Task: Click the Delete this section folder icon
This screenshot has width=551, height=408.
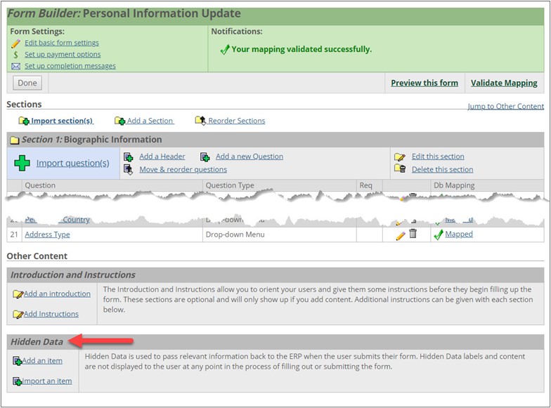Action: click(x=400, y=169)
